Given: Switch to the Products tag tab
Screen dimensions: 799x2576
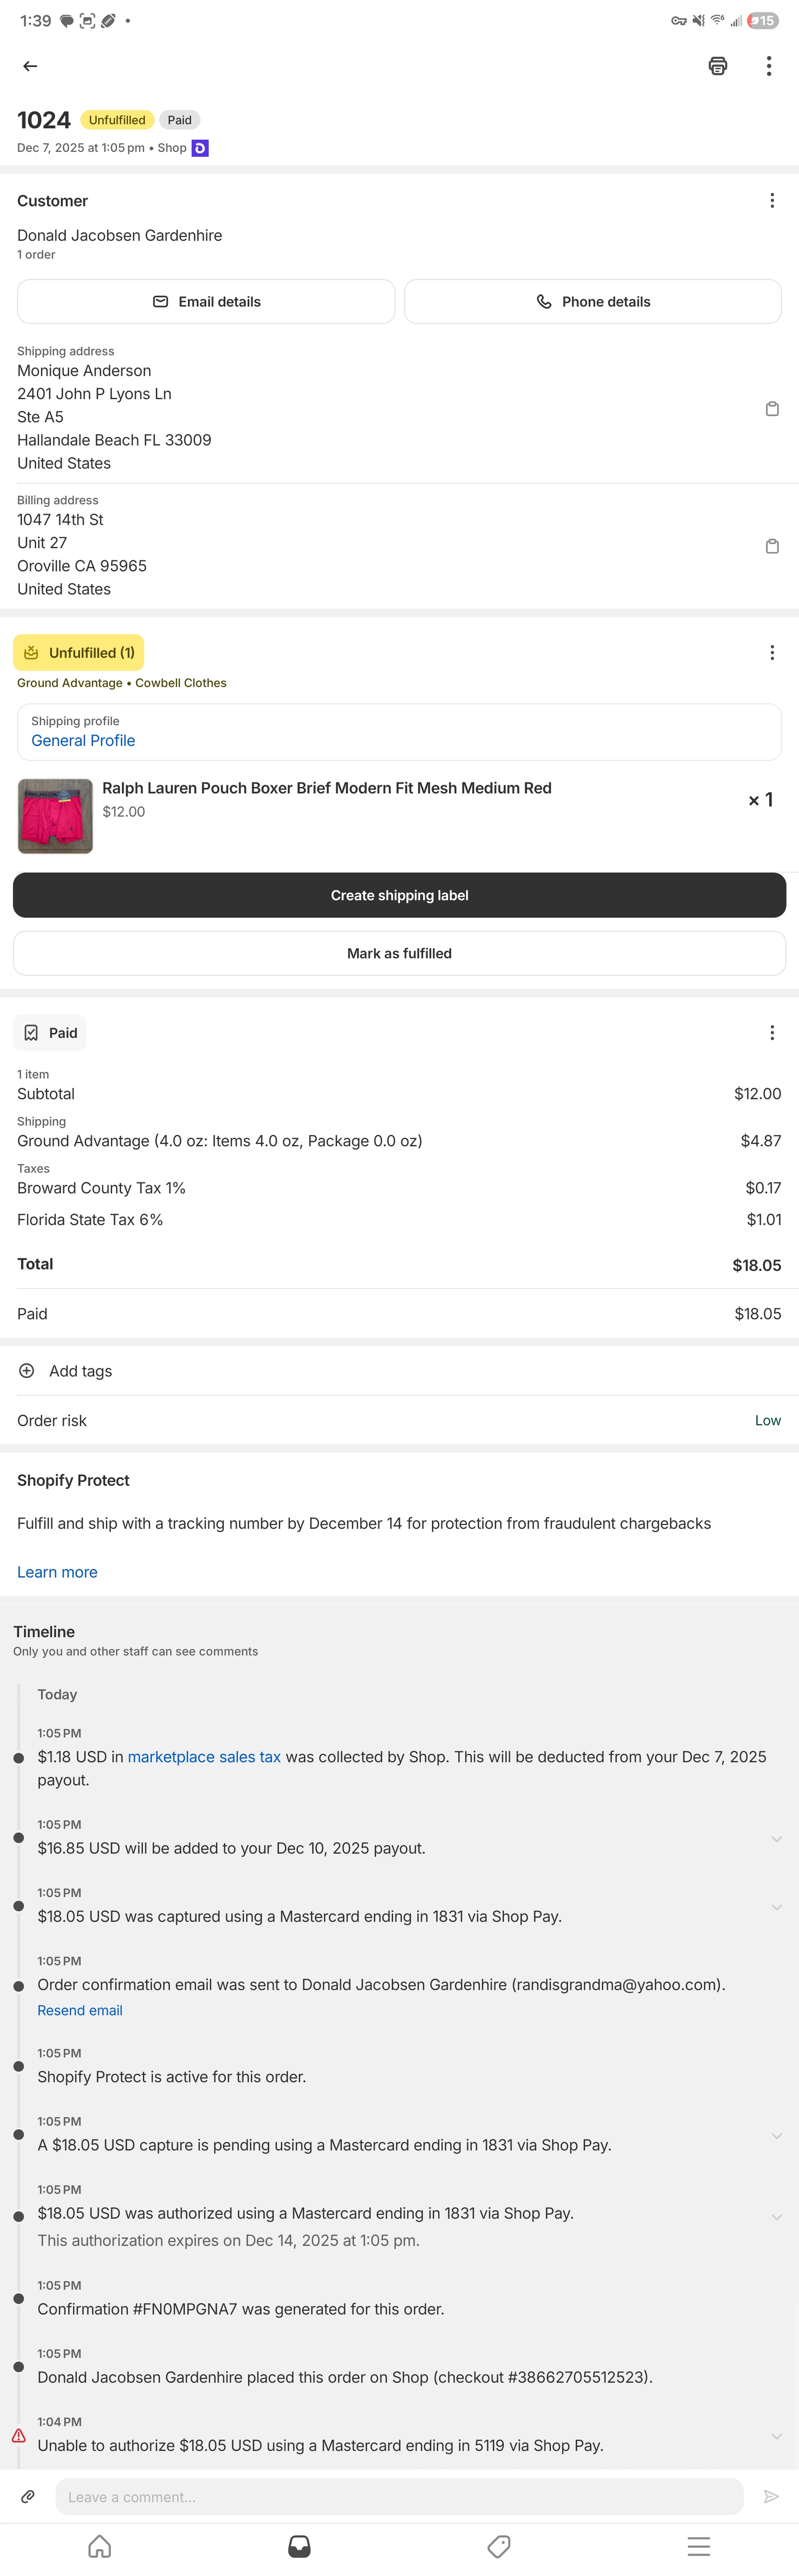Looking at the screenshot, I should point(499,2545).
